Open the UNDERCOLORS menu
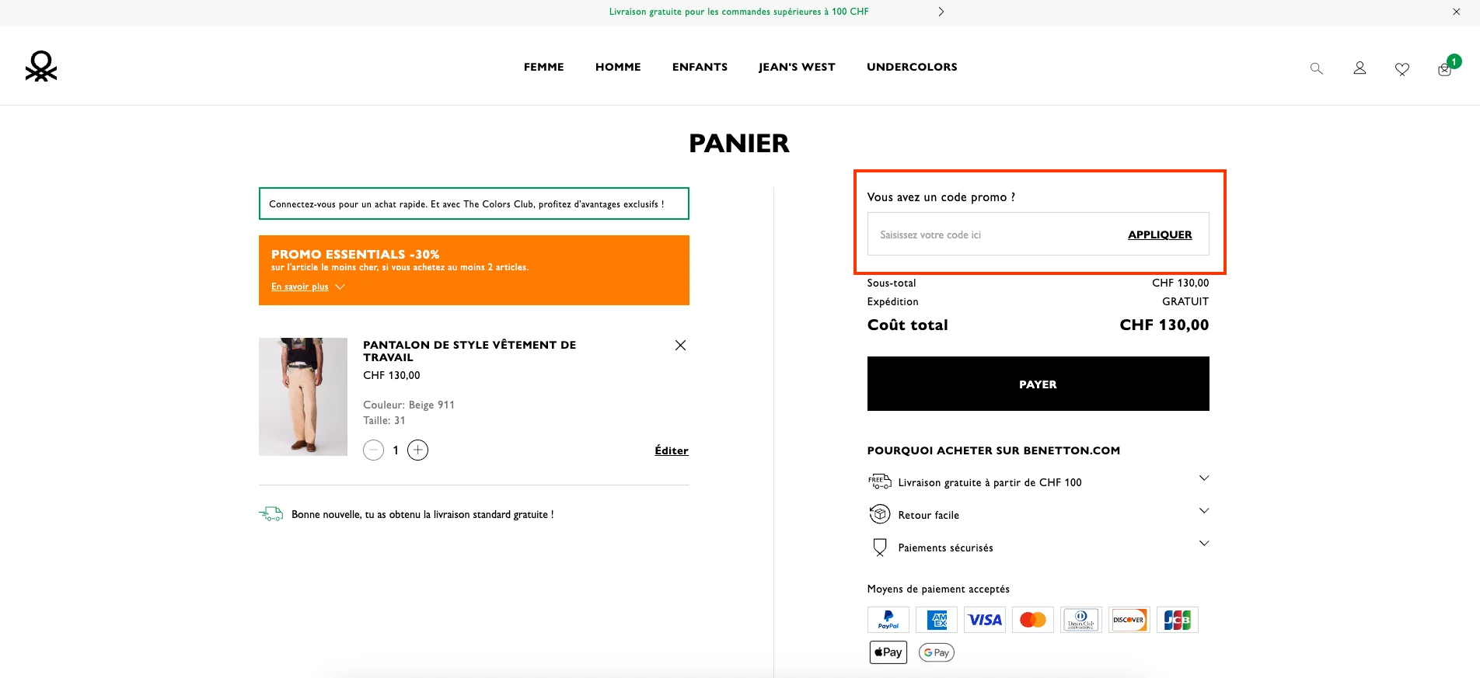The height and width of the screenshot is (678, 1480). (911, 67)
